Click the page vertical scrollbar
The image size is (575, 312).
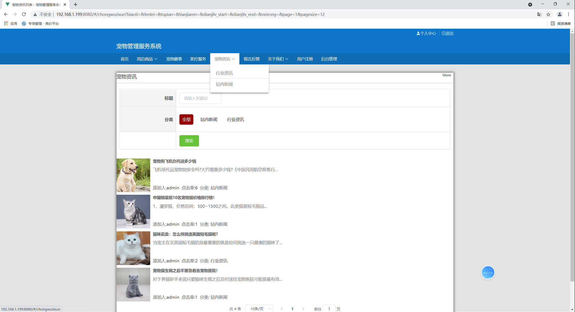572,157
